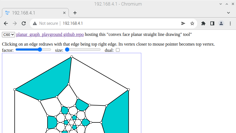Image resolution: width=236 pixels, height=133 pixels.
Task: Select the 192.168.4.1 tab
Action: 35,13
